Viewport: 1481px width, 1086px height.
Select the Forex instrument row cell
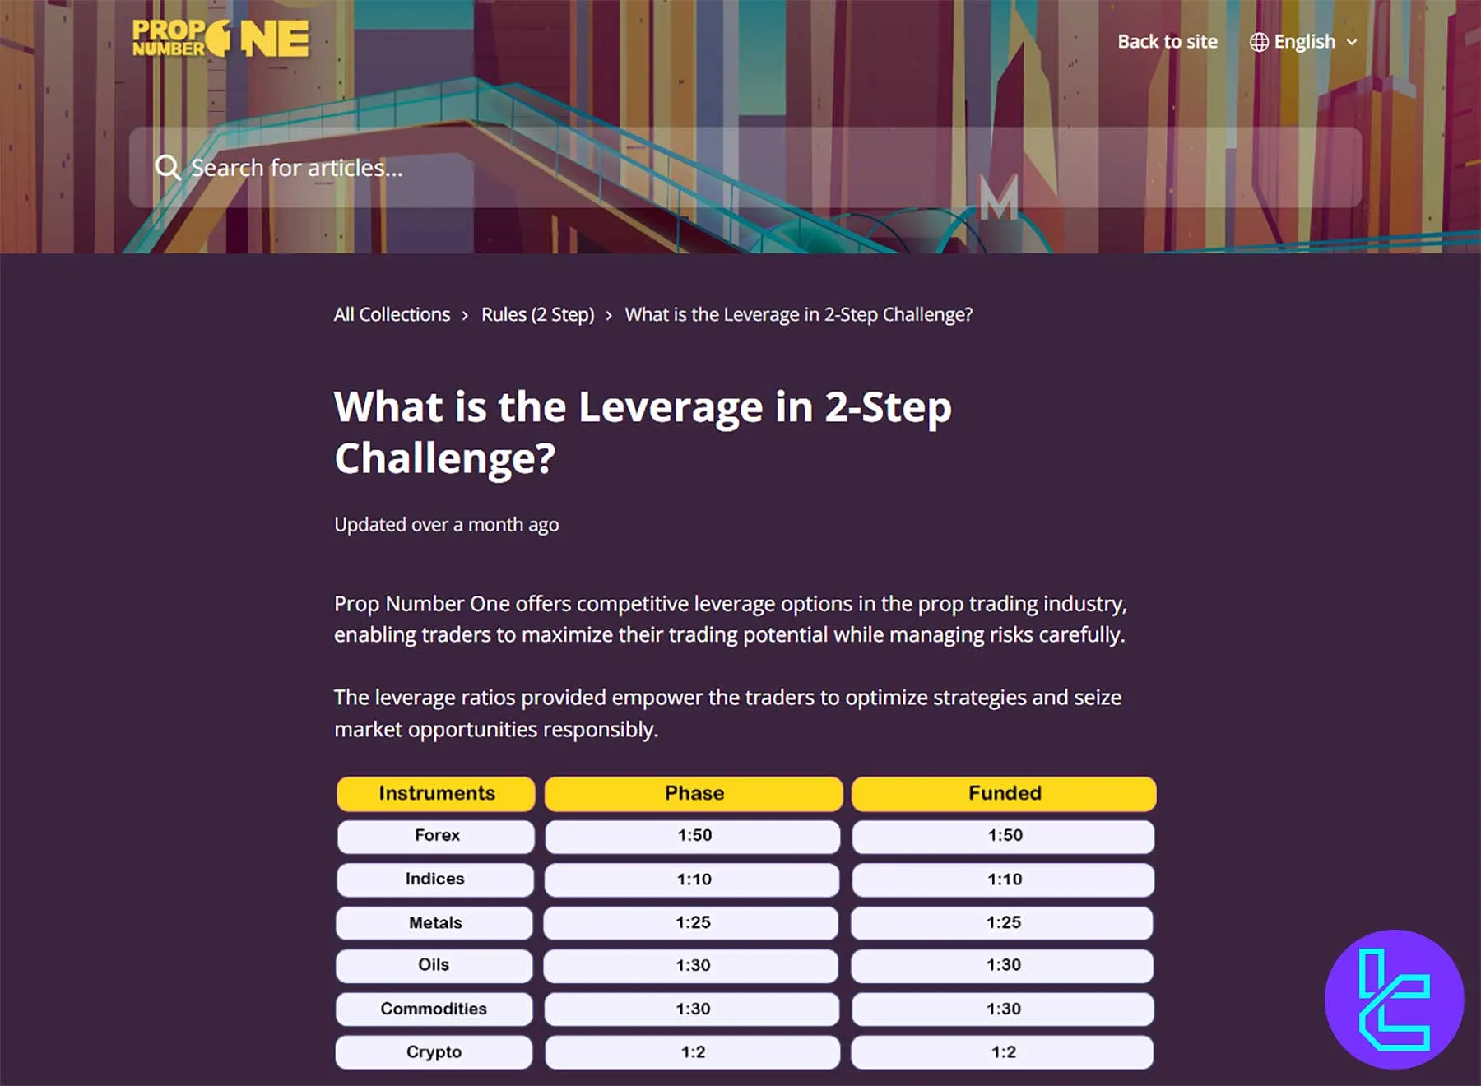(x=436, y=836)
